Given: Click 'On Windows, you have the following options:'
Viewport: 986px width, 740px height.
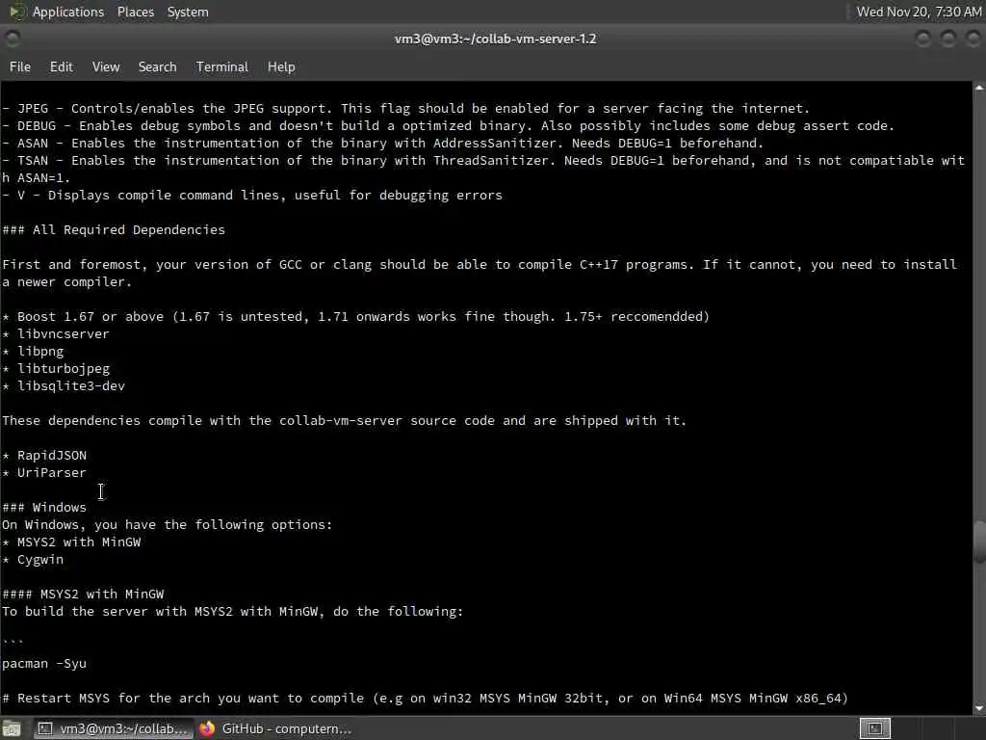Looking at the screenshot, I should [x=168, y=525].
